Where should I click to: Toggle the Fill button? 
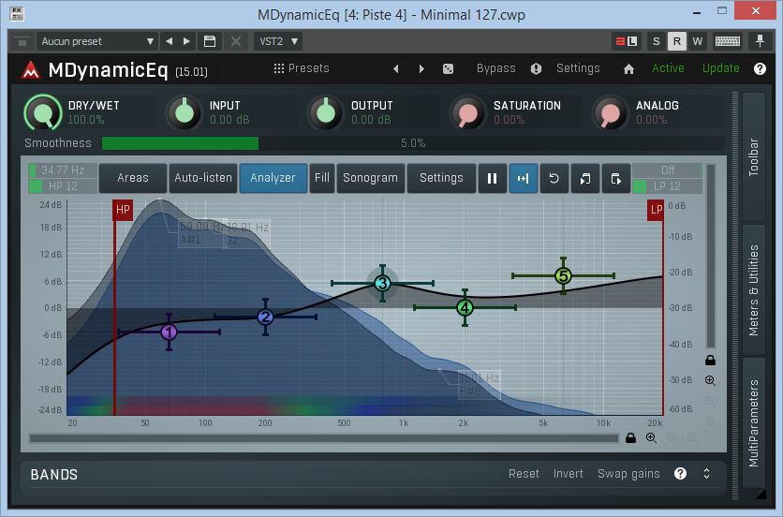coord(321,178)
